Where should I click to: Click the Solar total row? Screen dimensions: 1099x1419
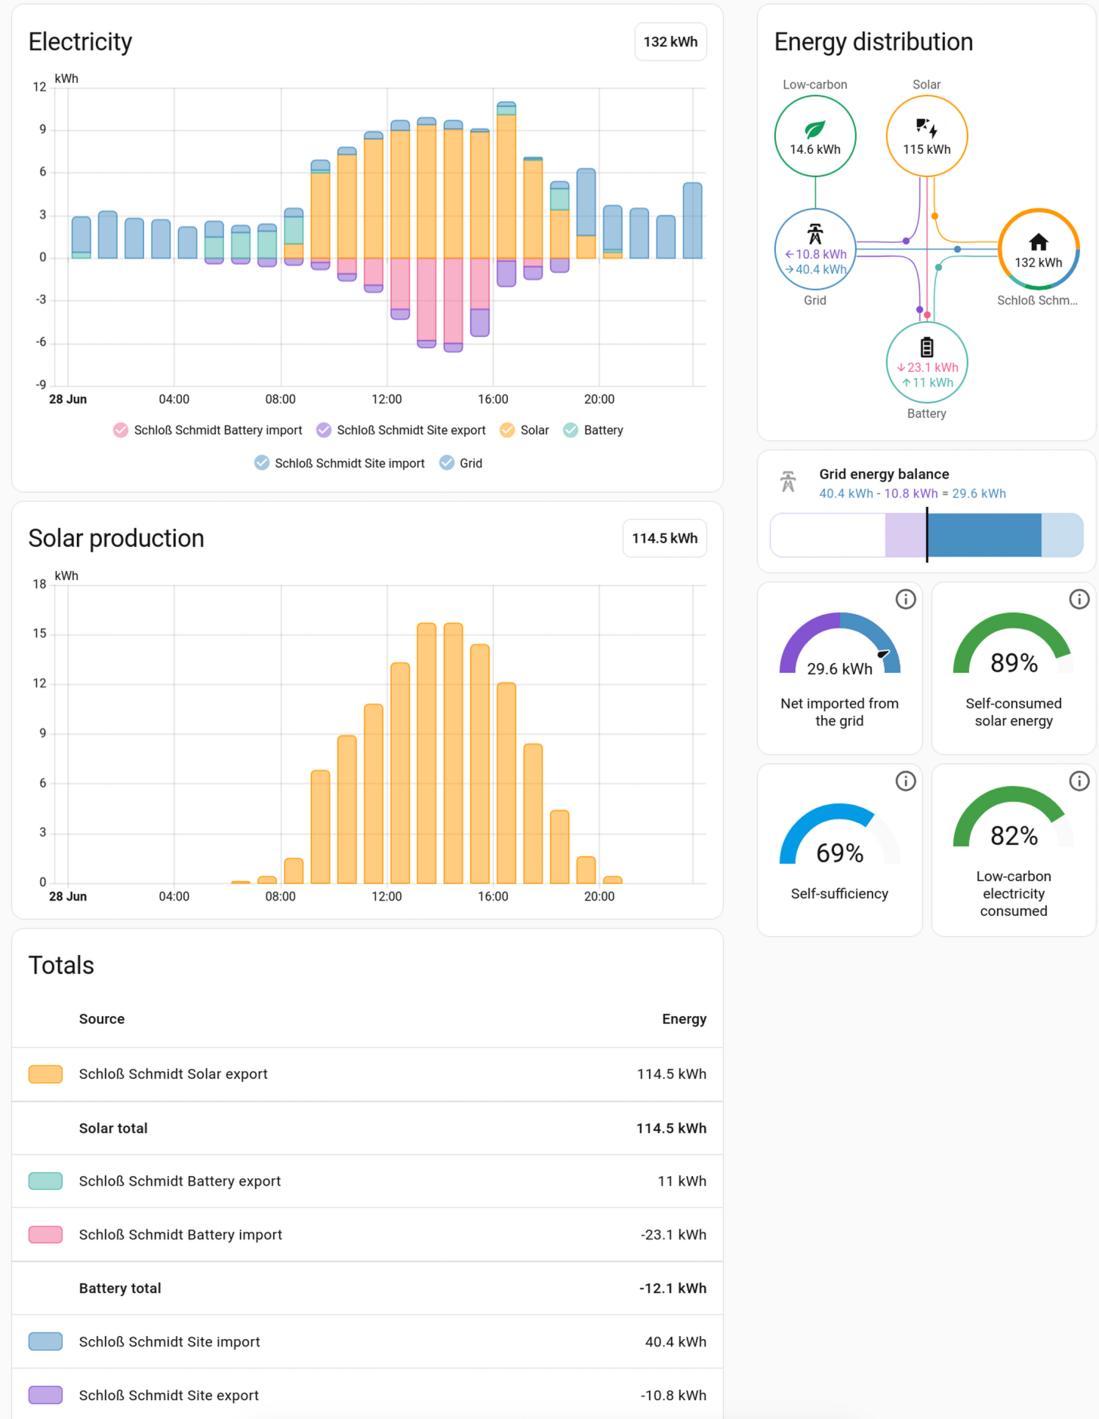[368, 1129]
